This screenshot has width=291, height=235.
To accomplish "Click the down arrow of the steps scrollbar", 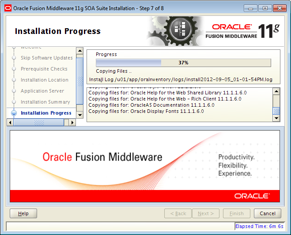I will point(80,115).
